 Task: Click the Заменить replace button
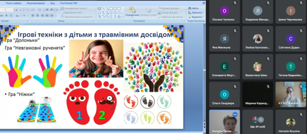point(196,13)
